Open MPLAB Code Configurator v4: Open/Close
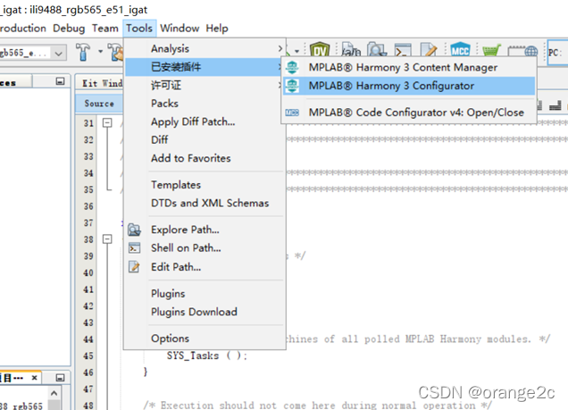 coord(409,113)
